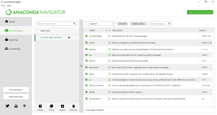Open the YouTube icon link
Viewport: 217px width, 115px height.
click(x=16, y=106)
